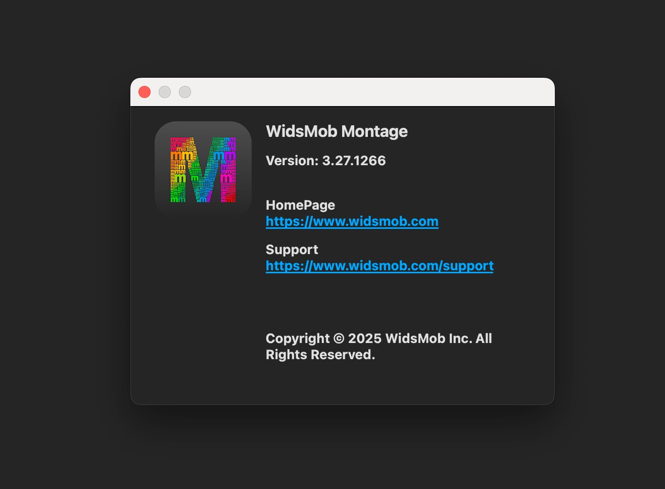This screenshot has width=665, height=489.
Task: Click the disabled zoom button in title bar
Action: [x=185, y=92]
